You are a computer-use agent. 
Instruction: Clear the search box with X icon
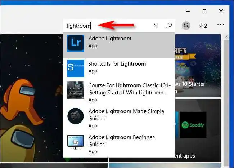coord(156,26)
